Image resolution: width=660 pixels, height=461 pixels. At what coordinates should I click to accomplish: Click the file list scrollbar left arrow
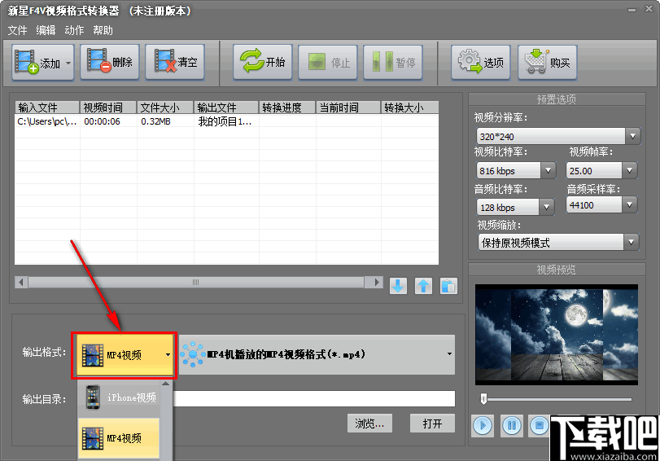(21, 282)
